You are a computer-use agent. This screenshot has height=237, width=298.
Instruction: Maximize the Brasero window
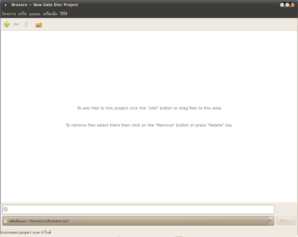tap(288, 5)
